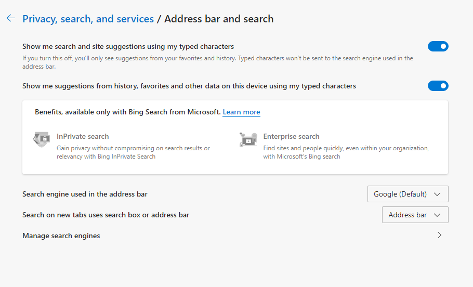473x287 pixels.
Task: Click the InPrivate search heading
Action: [83, 136]
